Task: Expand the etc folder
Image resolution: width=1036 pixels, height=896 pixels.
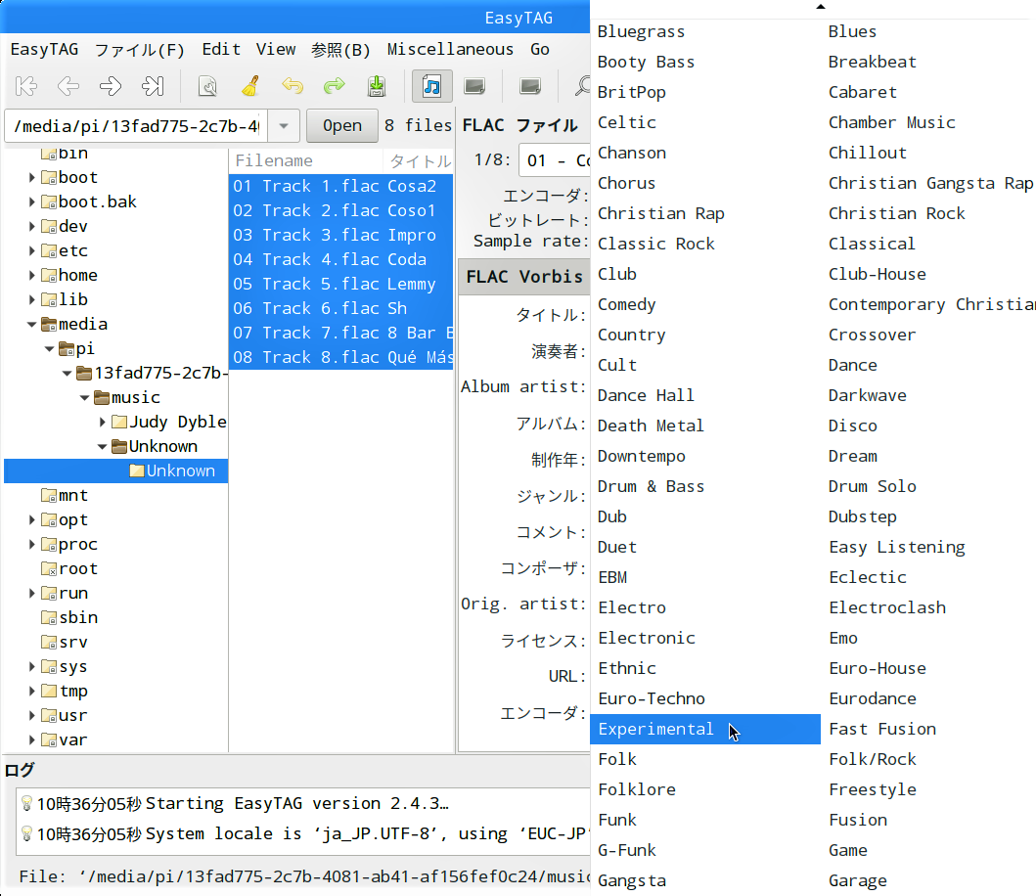Action: [x=31, y=250]
